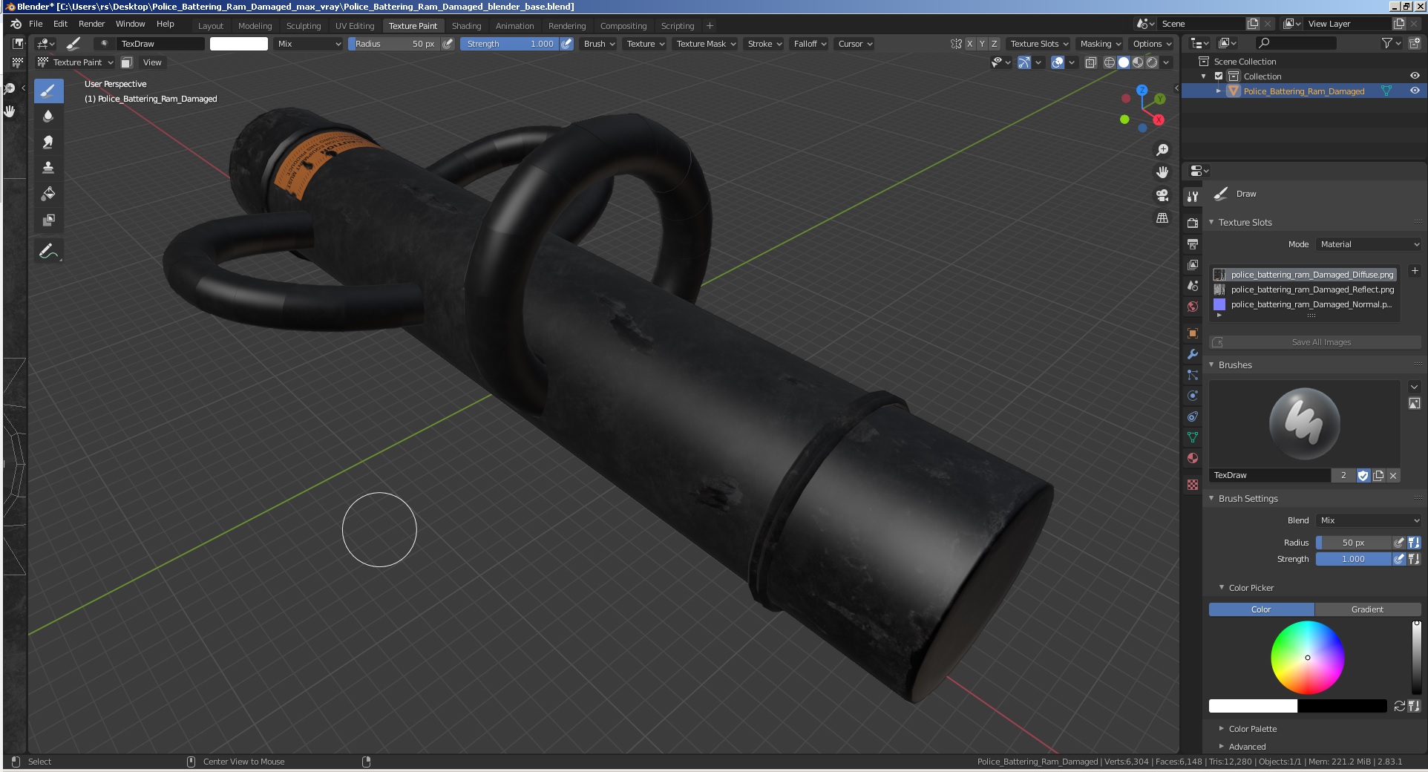Select police_battering_ram_Damaged_Reflect.png texture slot

[1304, 289]
